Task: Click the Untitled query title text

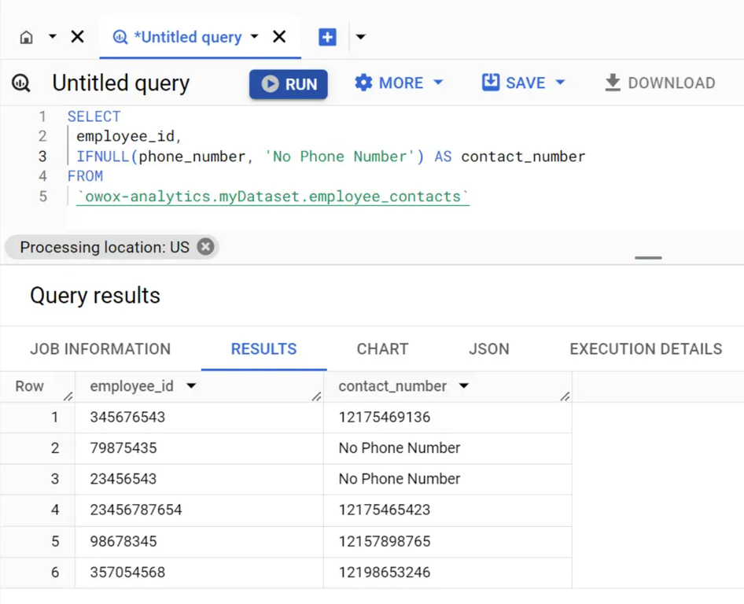Action: click(121, 83)
